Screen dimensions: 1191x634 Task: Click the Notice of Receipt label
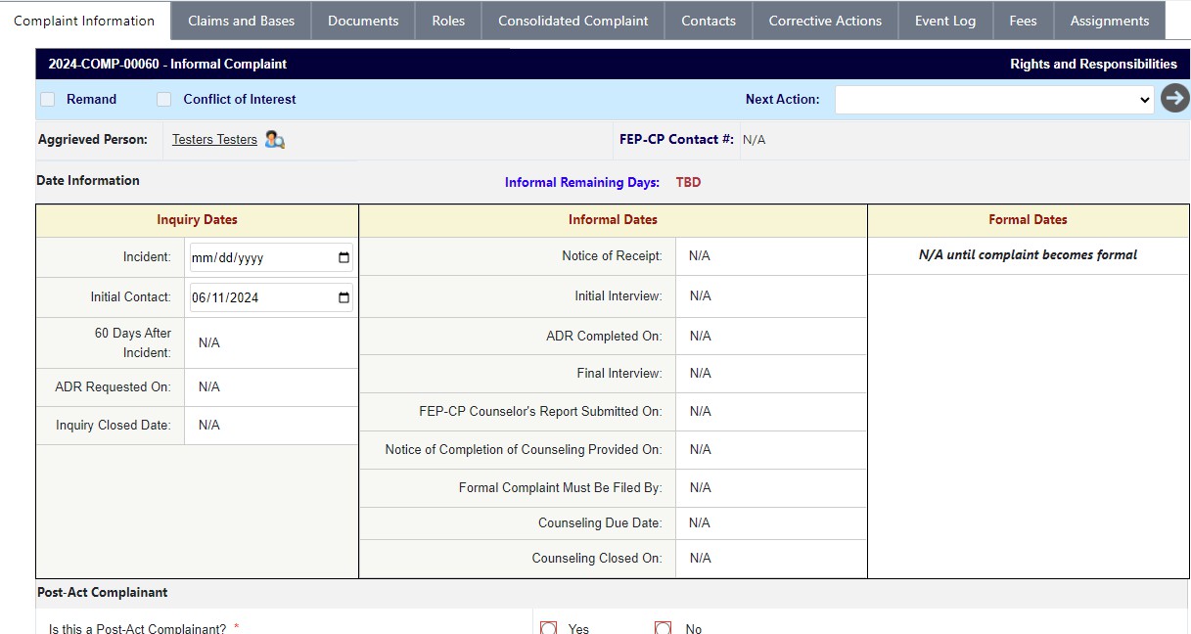pyautogui.click(x=612, y=255)
